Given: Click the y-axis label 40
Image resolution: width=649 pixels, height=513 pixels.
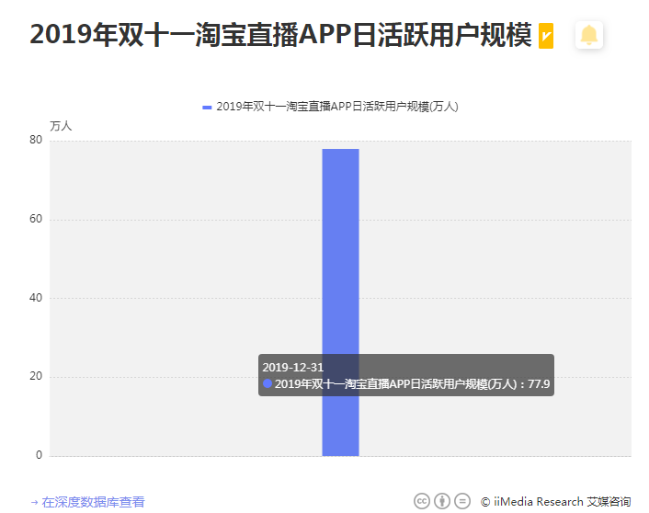Looking at the screenshot, I should [x=36, y=298].
